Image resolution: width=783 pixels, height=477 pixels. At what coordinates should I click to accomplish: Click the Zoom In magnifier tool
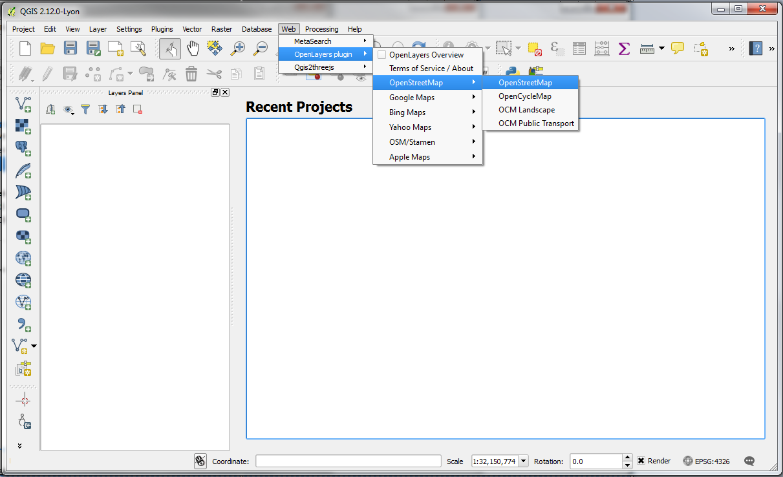(x=239, y=48)
